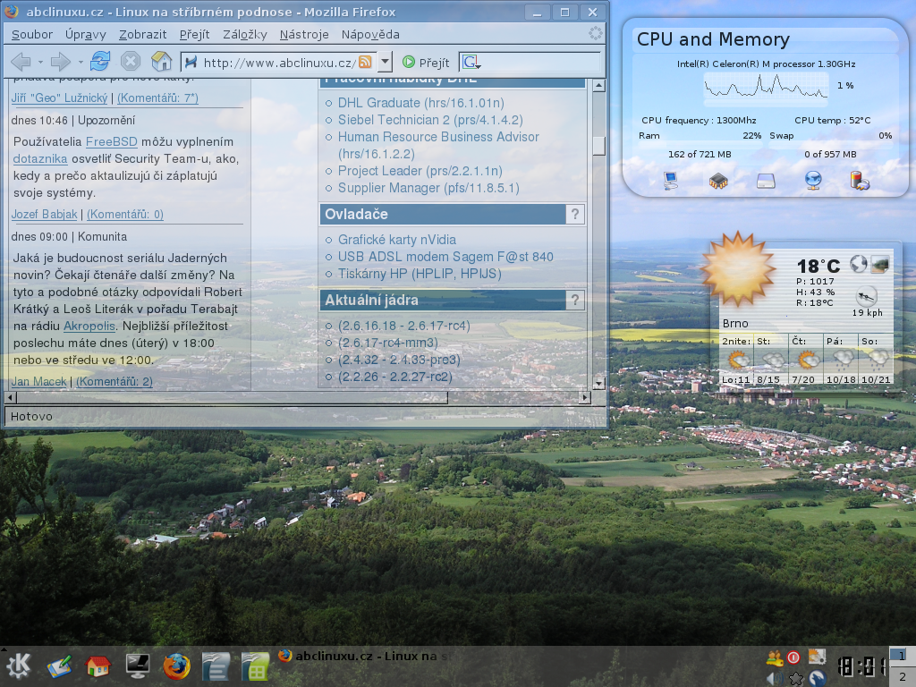Click the Firefox Reload button
This screenshot has width=916, height=687.
pos(100,62)
